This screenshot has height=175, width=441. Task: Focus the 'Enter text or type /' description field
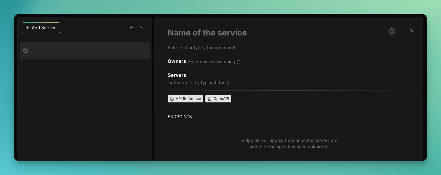(x=202, y=48)
